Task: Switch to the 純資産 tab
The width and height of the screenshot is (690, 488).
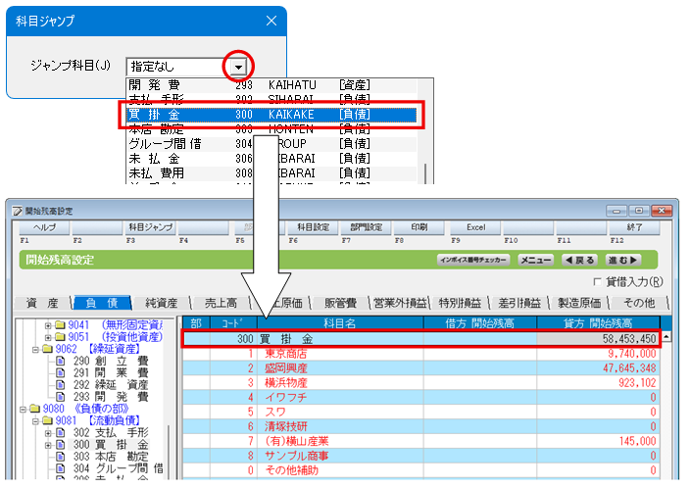Action: pos(161,303)
